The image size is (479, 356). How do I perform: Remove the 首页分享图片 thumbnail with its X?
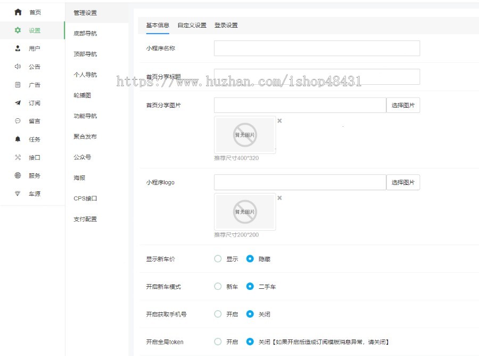click(279, 121)
